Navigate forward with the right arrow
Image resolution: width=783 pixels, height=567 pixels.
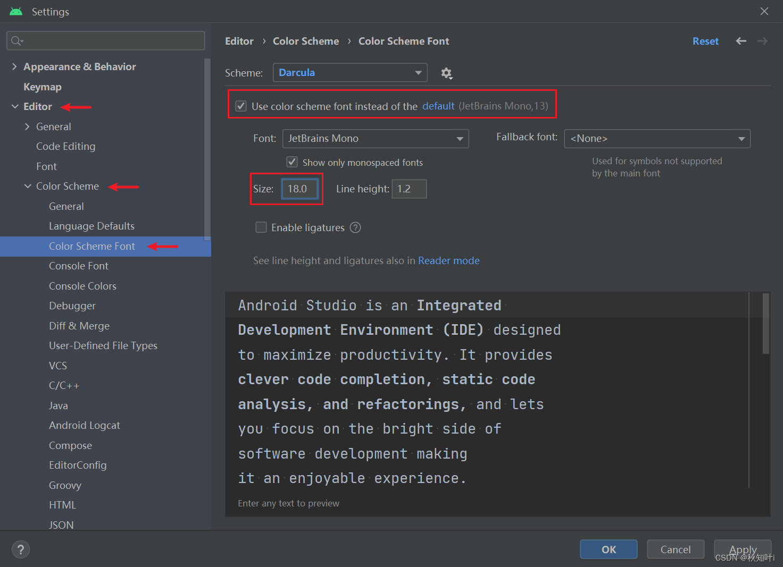[762, 41]
